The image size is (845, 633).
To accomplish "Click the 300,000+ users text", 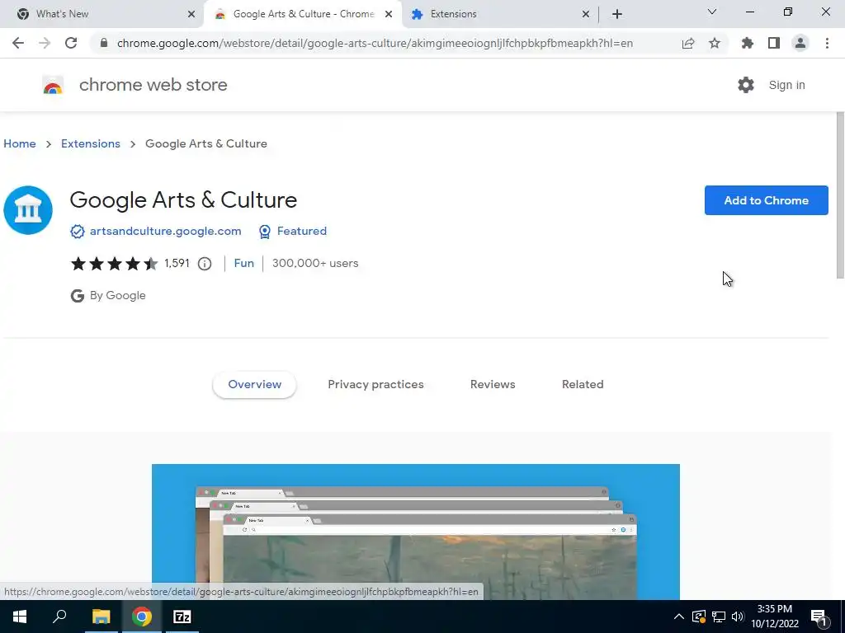I will pyautogui.click(x=315, y=263).
